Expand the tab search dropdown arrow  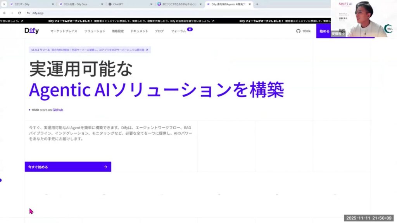click(x=4, y=4)
